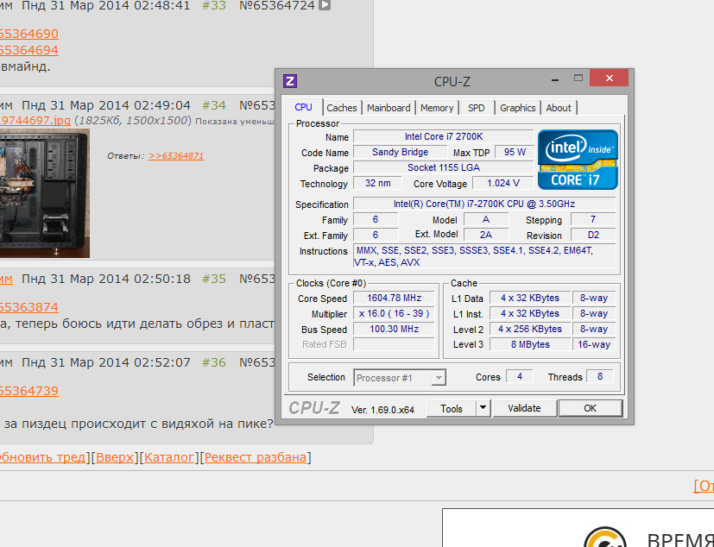The height and width of the screenshot is (547, 714).
Task: Click the Обновить тред link
Action: click(x=43, y=457)
